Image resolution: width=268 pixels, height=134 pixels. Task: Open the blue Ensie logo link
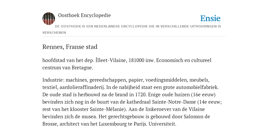[210, 19]
